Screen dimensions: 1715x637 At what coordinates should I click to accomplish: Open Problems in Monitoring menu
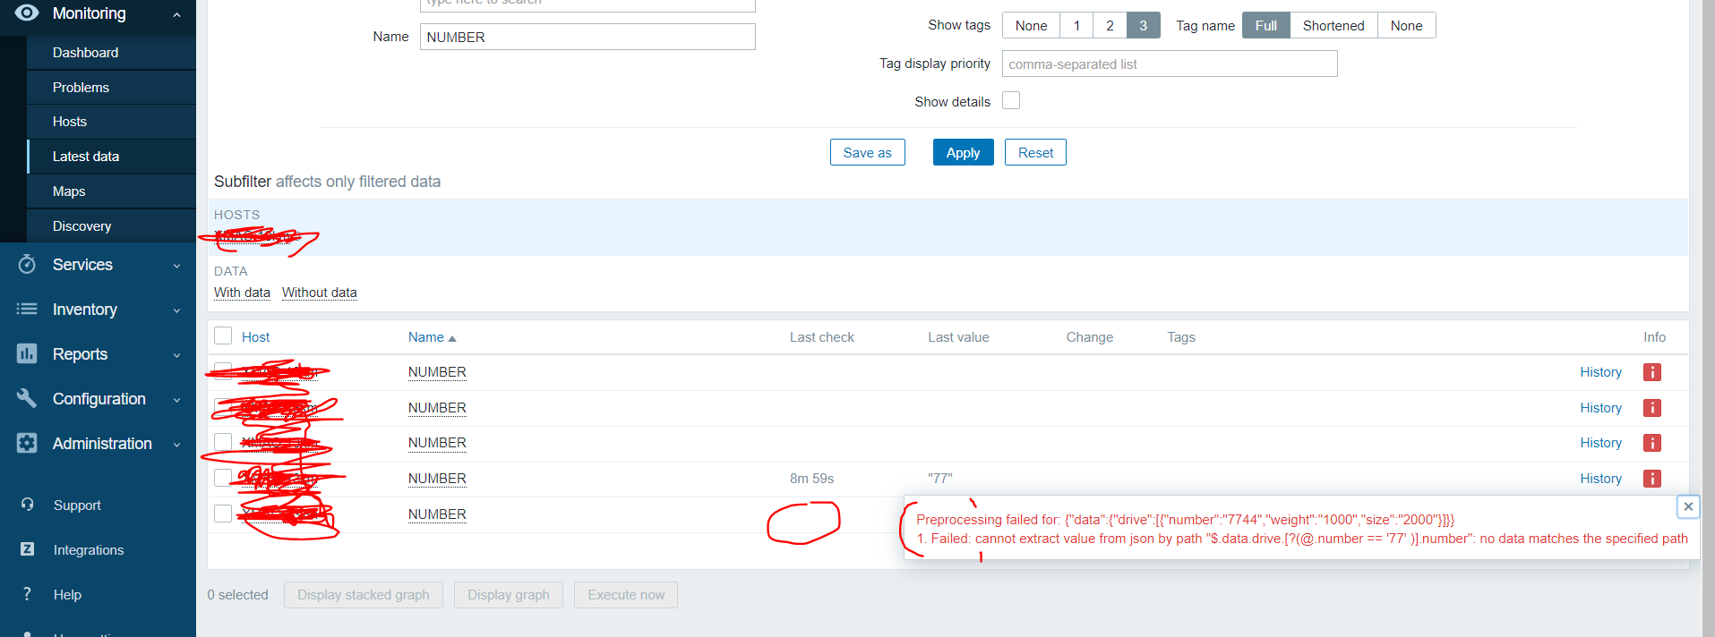click(x=112, y=87)
